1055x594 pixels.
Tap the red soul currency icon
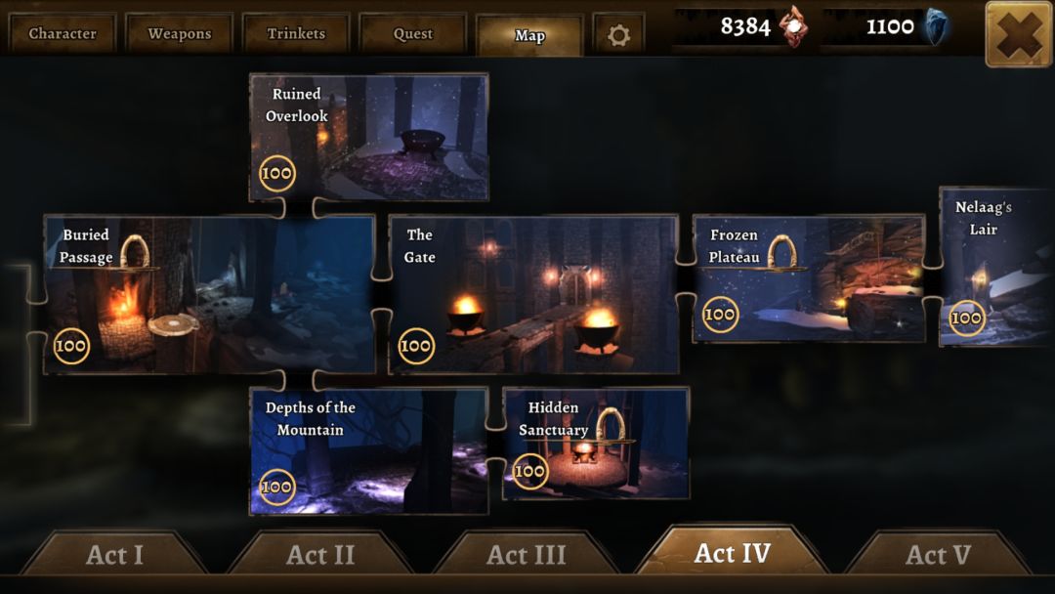pos(794,27)
